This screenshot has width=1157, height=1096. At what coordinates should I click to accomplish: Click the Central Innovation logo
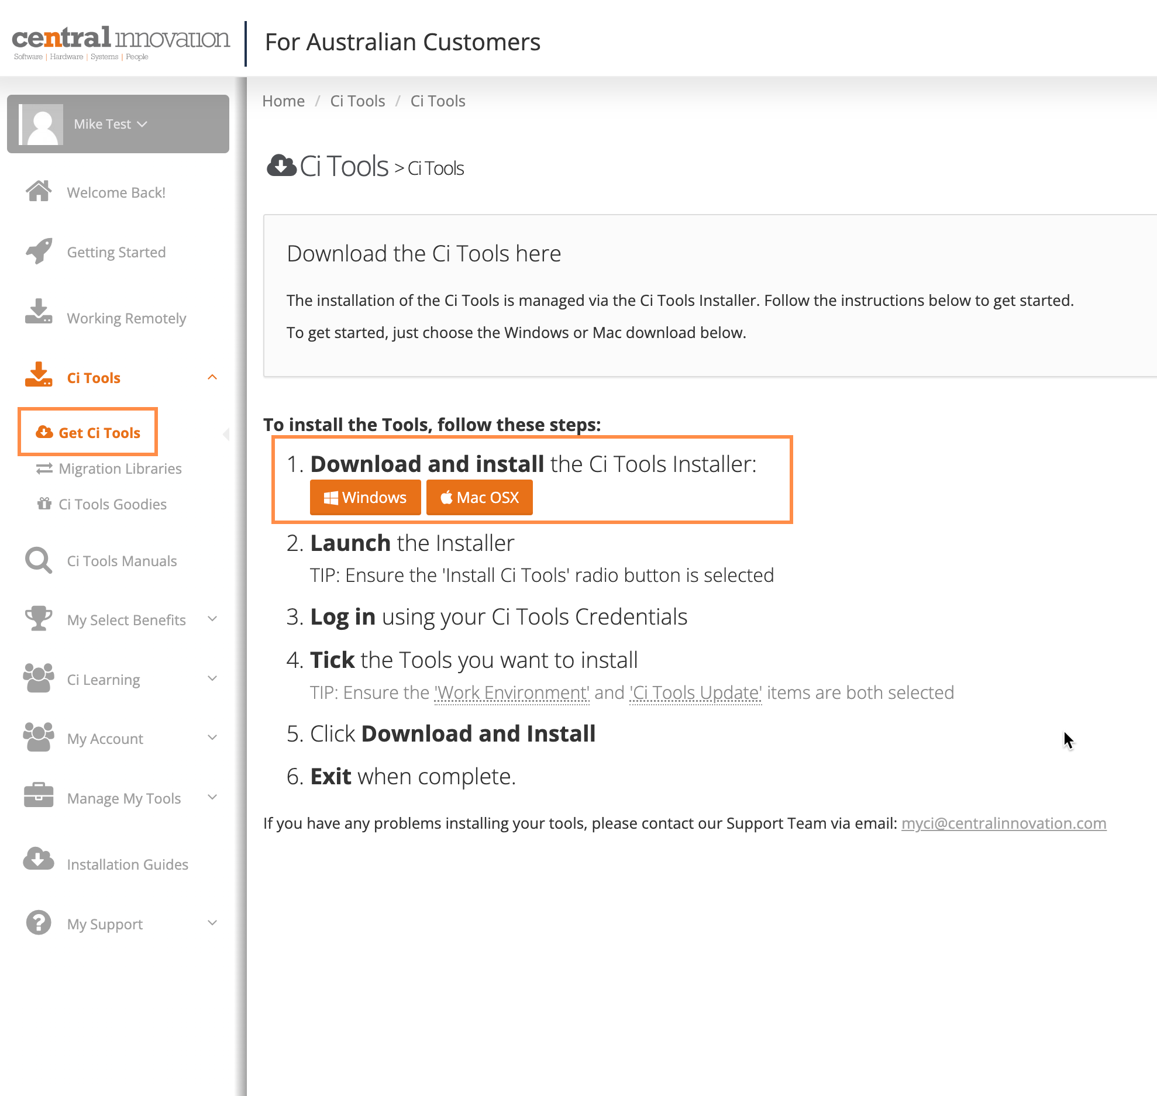click(x=120, y=43)
